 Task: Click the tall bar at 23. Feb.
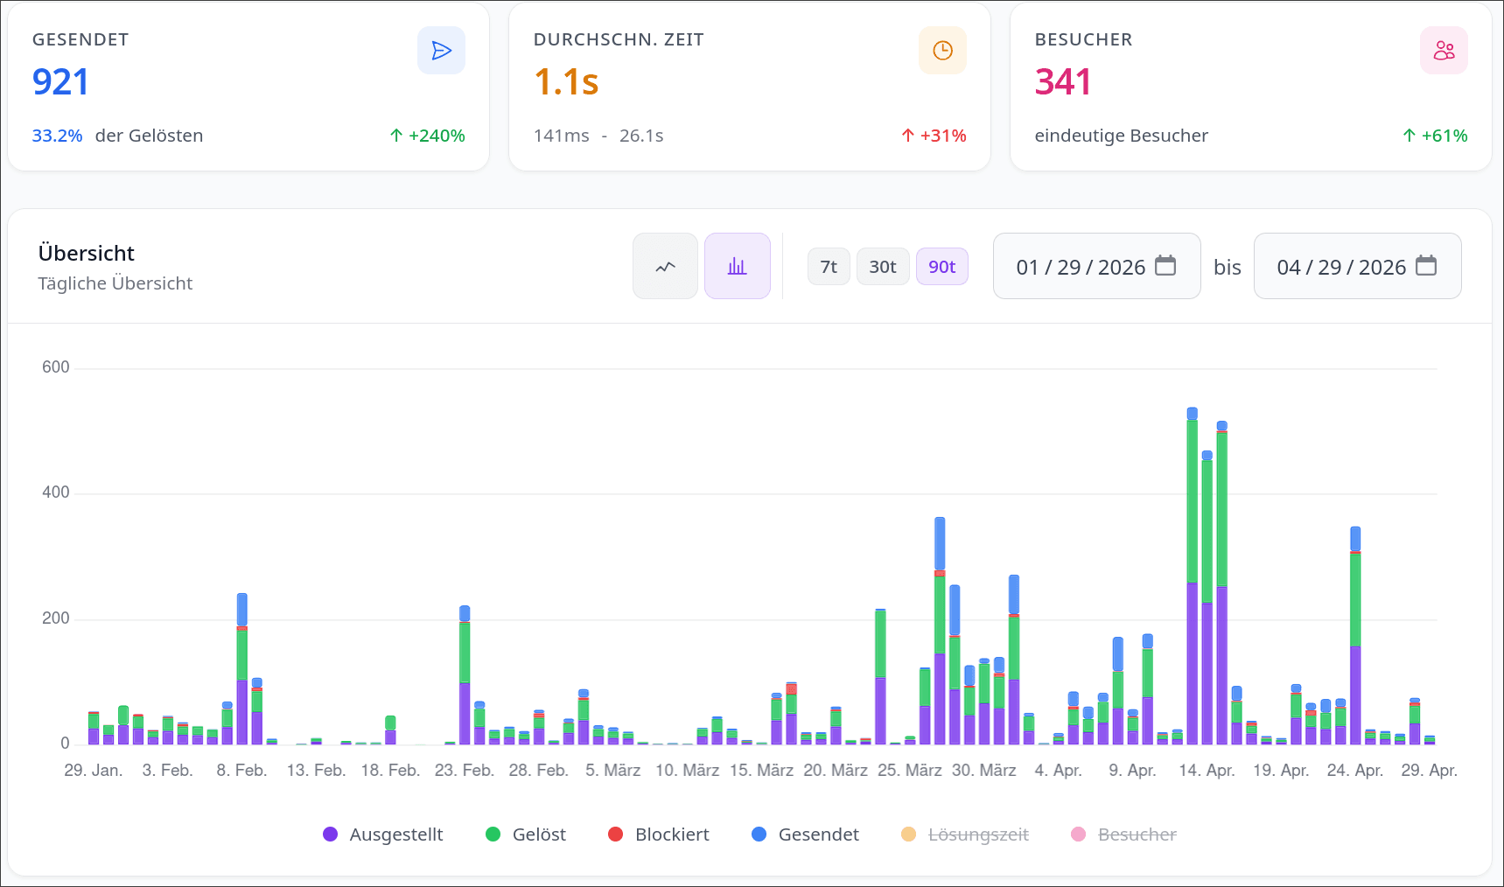tap(465, 675)
